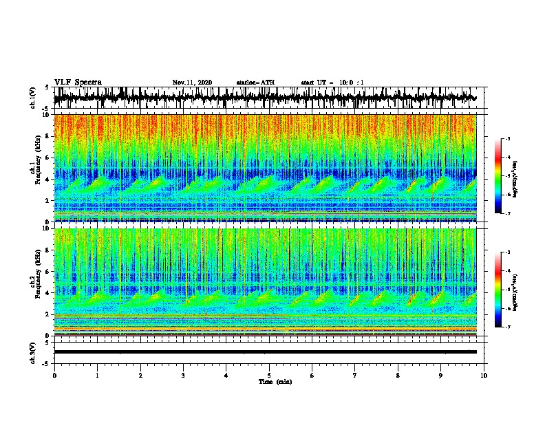Click the ch.1 color scale log(PSD) label

click(x=515, y=180)
